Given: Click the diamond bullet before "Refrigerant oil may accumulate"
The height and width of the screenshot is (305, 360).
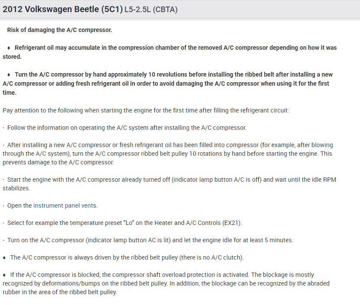Looking at the screenshot, I should coord(9,48).
